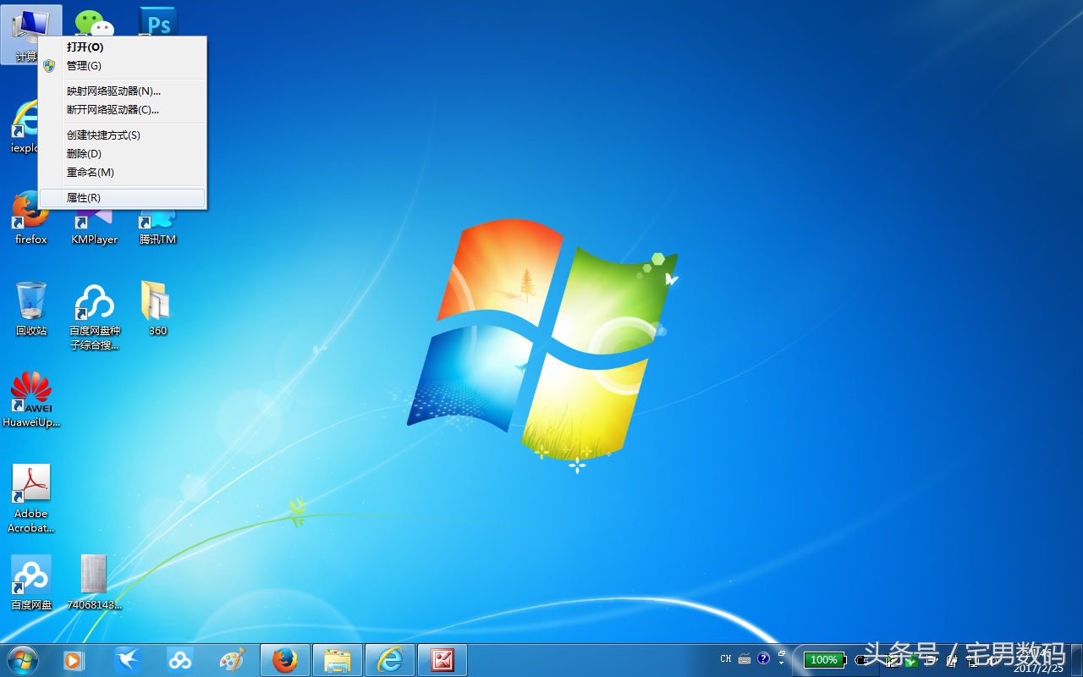Image resolution: width=1083 pixels, height=677 pixels.
Task: Click the Windows Start orb button
Action: point(22,660)
